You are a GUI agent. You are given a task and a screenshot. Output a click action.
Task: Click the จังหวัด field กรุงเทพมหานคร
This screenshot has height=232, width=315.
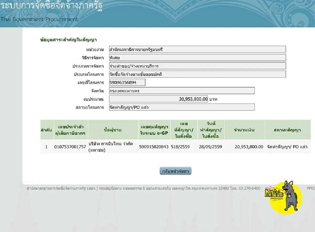182,91
